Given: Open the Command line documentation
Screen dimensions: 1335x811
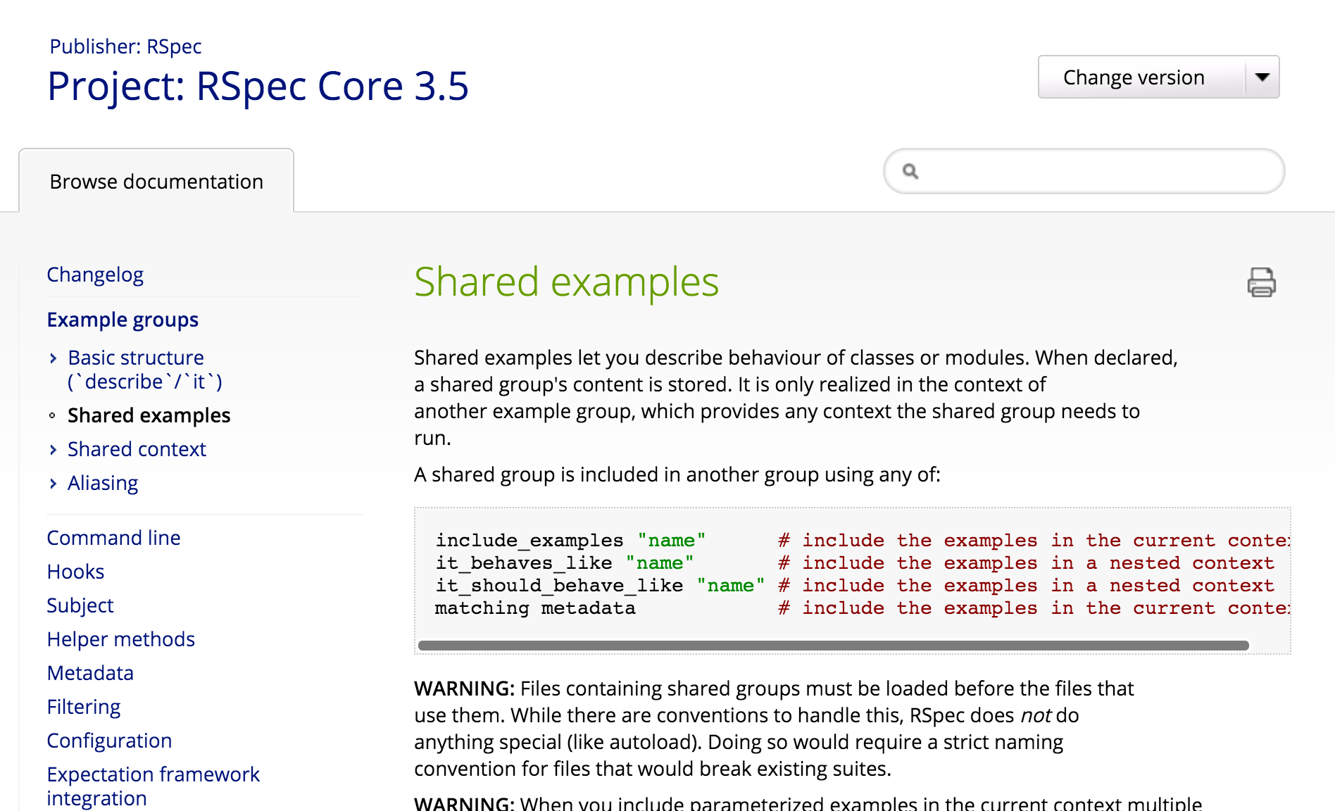Looking at the screenshot, I should click(x=113, y=538).
